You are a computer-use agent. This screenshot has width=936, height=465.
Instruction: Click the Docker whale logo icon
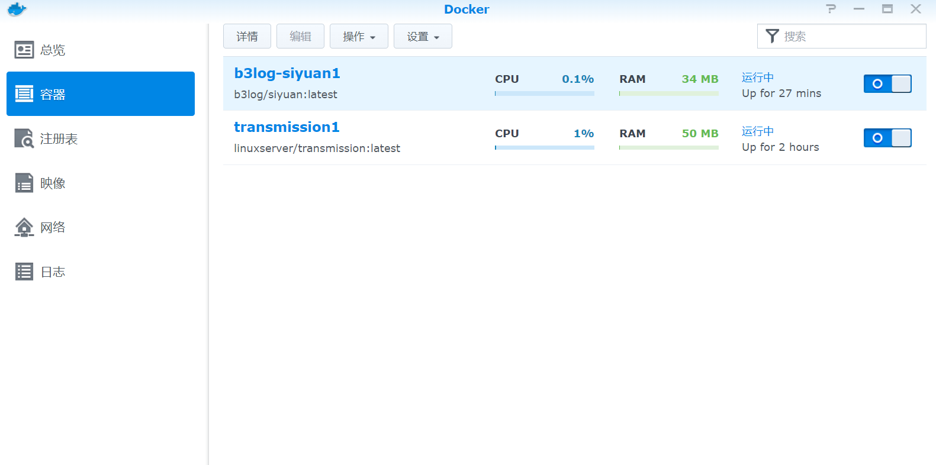pyautogui.click(x=17, y=9)
